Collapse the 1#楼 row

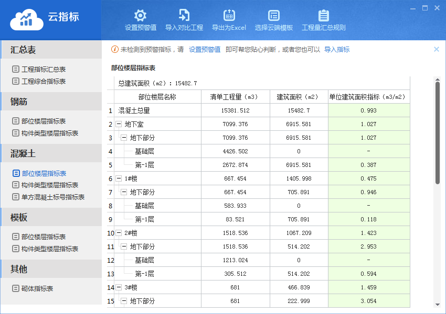click(x=119, y=178)
